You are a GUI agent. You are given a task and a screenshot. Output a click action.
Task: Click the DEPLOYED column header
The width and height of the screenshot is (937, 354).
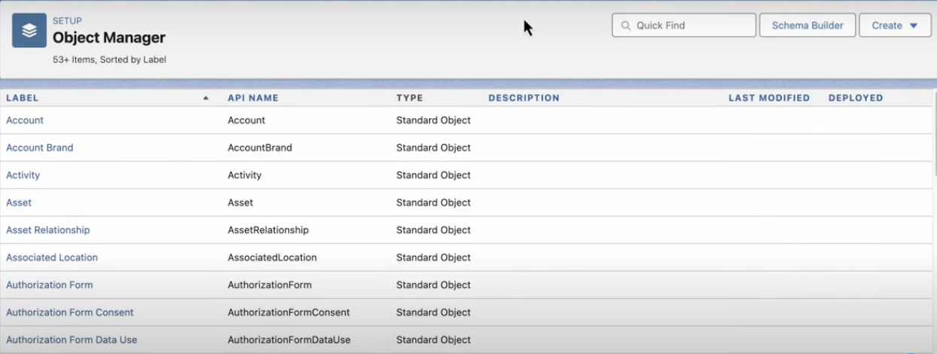(856, 98)
